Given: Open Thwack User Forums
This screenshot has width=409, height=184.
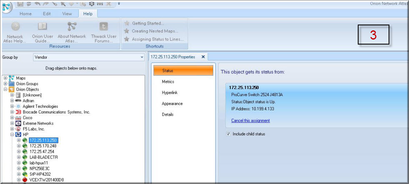Looking at the screenshot, I should point(104,32).
